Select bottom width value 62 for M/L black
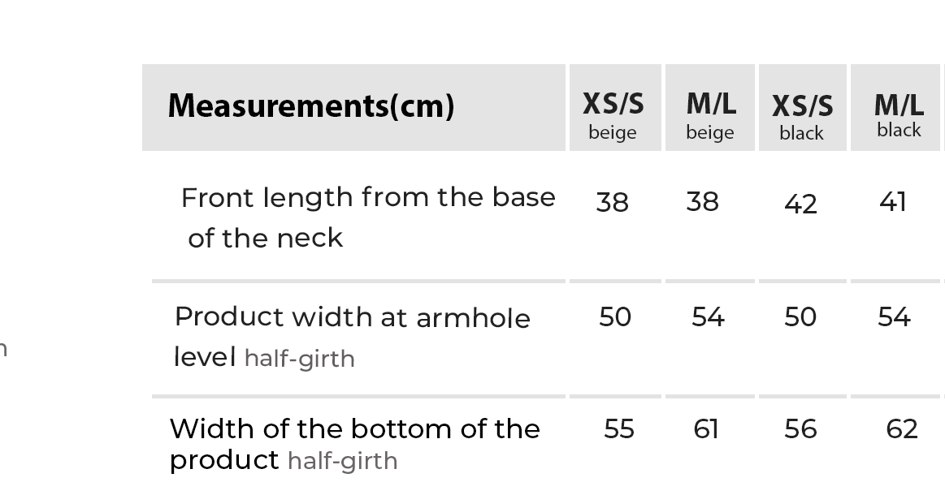This screenshot has width=945, height=495. pos(902,428)
